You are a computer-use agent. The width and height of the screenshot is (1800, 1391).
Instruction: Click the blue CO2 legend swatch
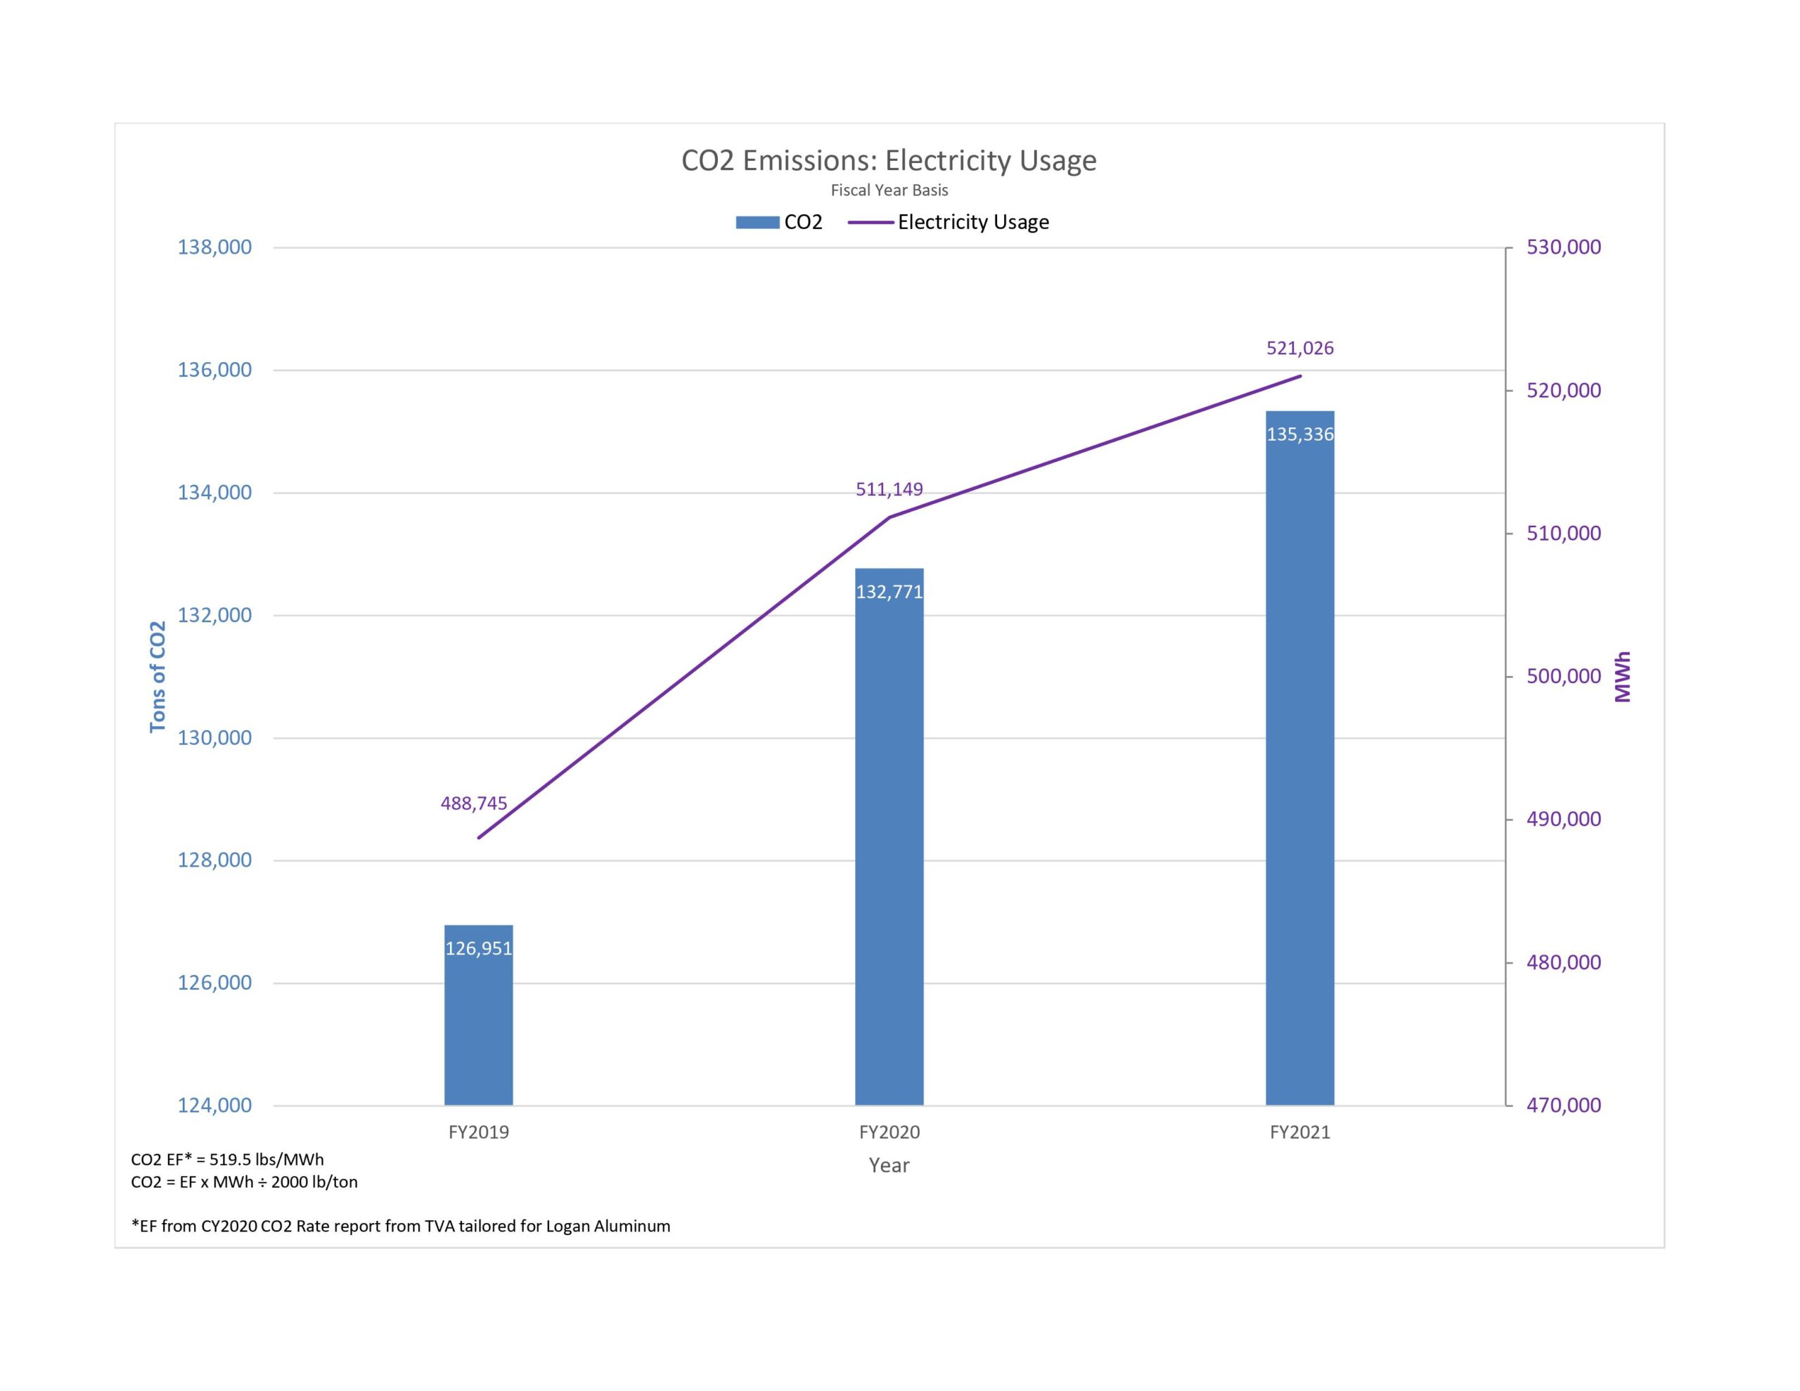757,223
